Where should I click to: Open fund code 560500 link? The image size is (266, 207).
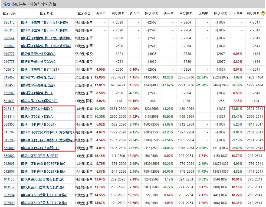click(x=9, y=156)
